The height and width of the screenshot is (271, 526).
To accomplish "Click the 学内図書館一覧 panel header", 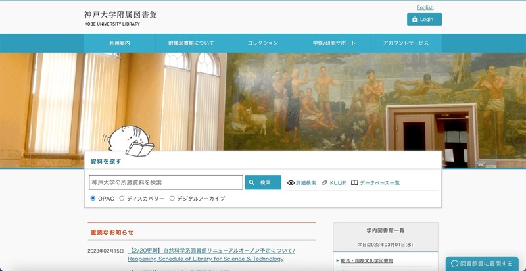I will coord(386,230).
